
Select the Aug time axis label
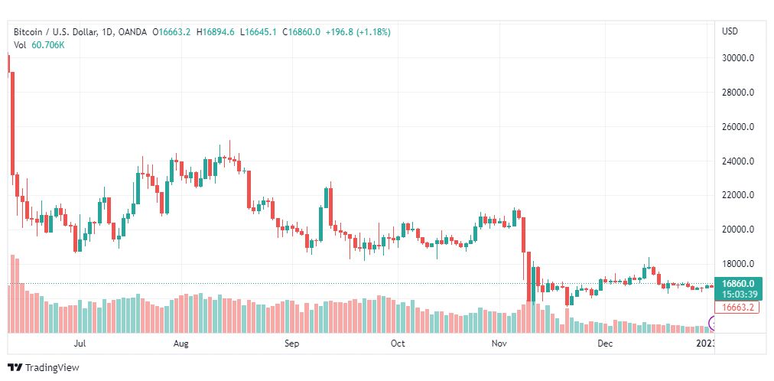click(181, 344)
